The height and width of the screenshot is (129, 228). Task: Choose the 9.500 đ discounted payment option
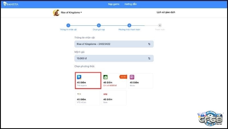[x=114, y=81]
